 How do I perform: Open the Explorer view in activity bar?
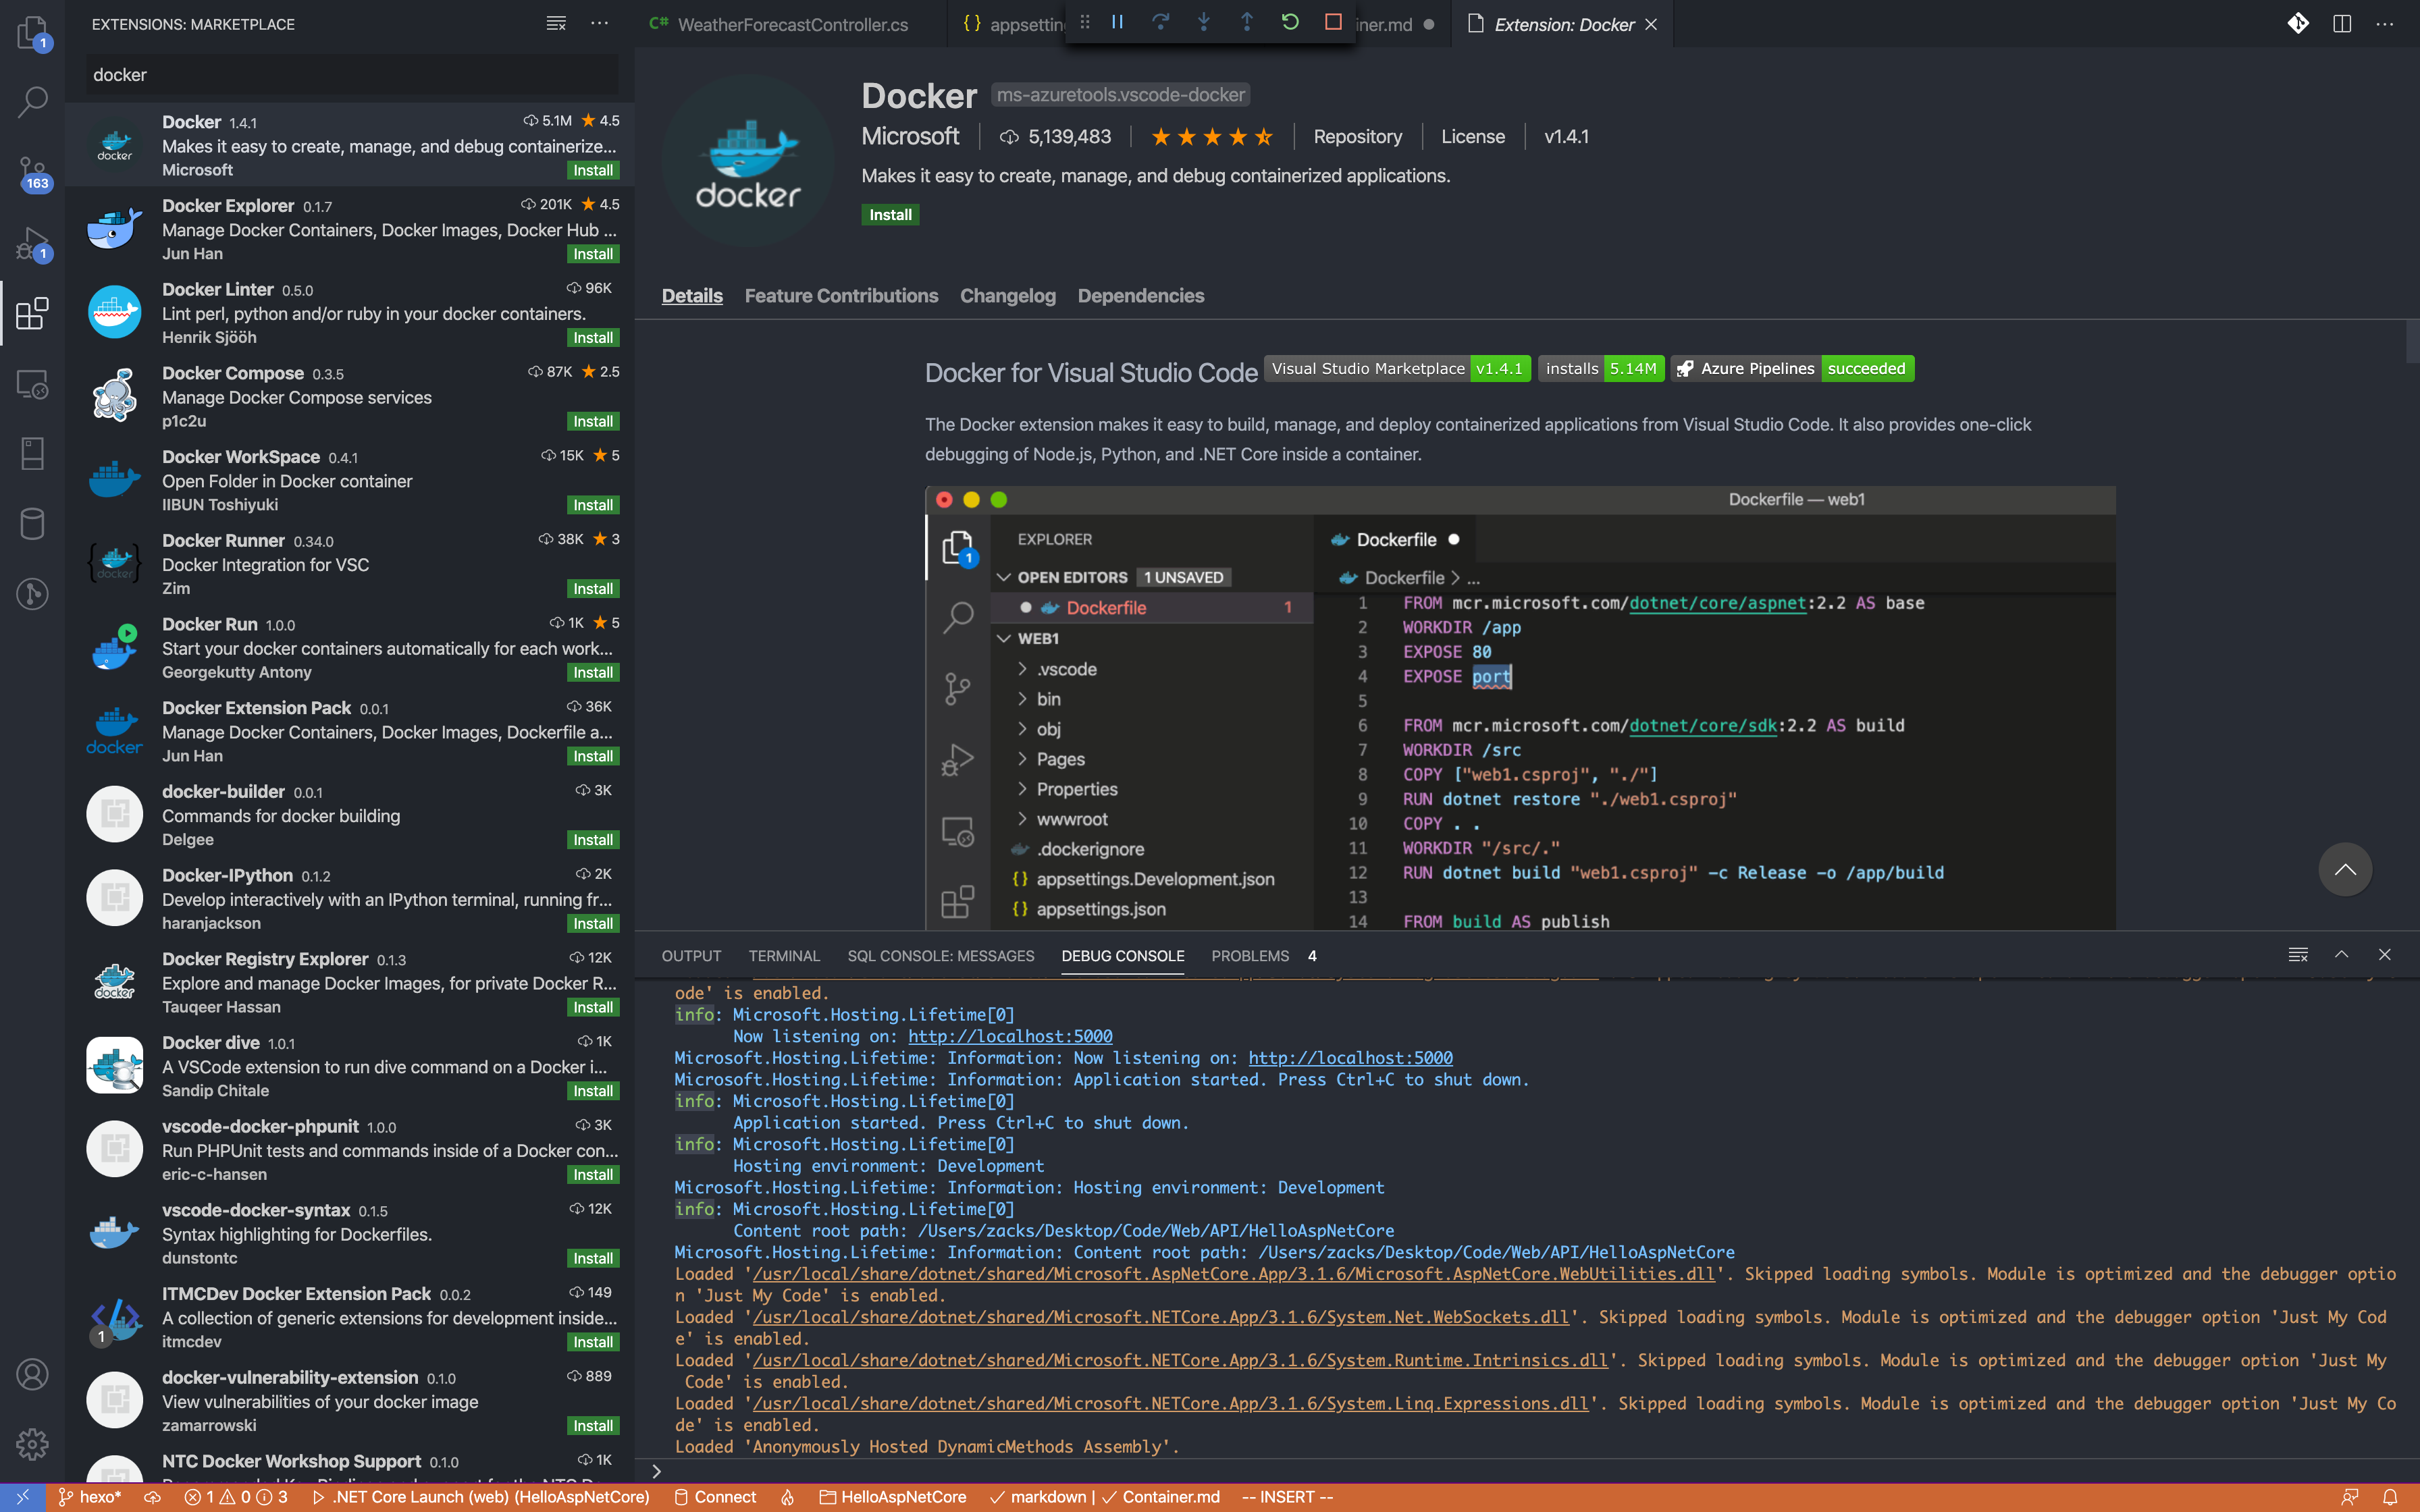tap(32, 33)
